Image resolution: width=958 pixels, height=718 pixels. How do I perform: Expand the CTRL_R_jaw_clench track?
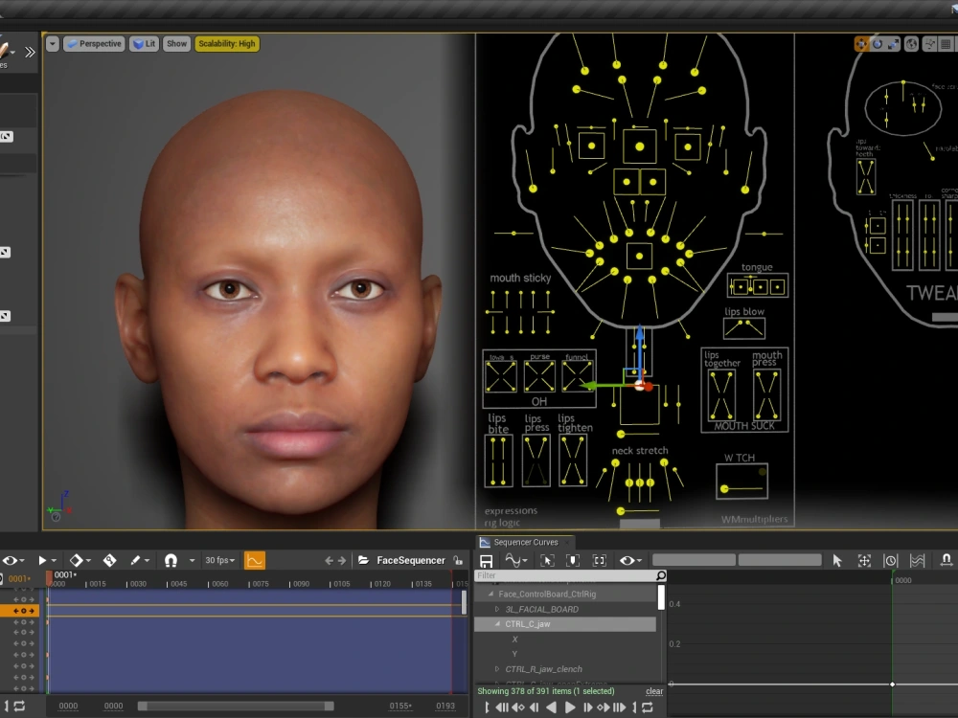pyautogui.click(x=497, y=669)
